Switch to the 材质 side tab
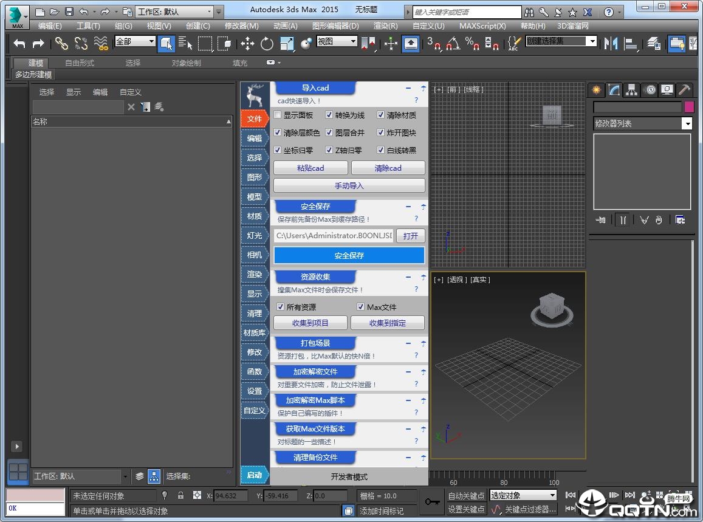 255,216
